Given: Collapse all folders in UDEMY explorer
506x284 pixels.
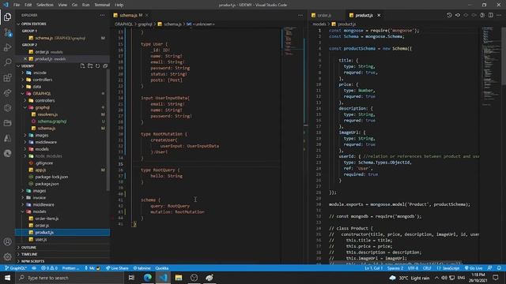Looking at the screenshot, I should click(105, 66).
